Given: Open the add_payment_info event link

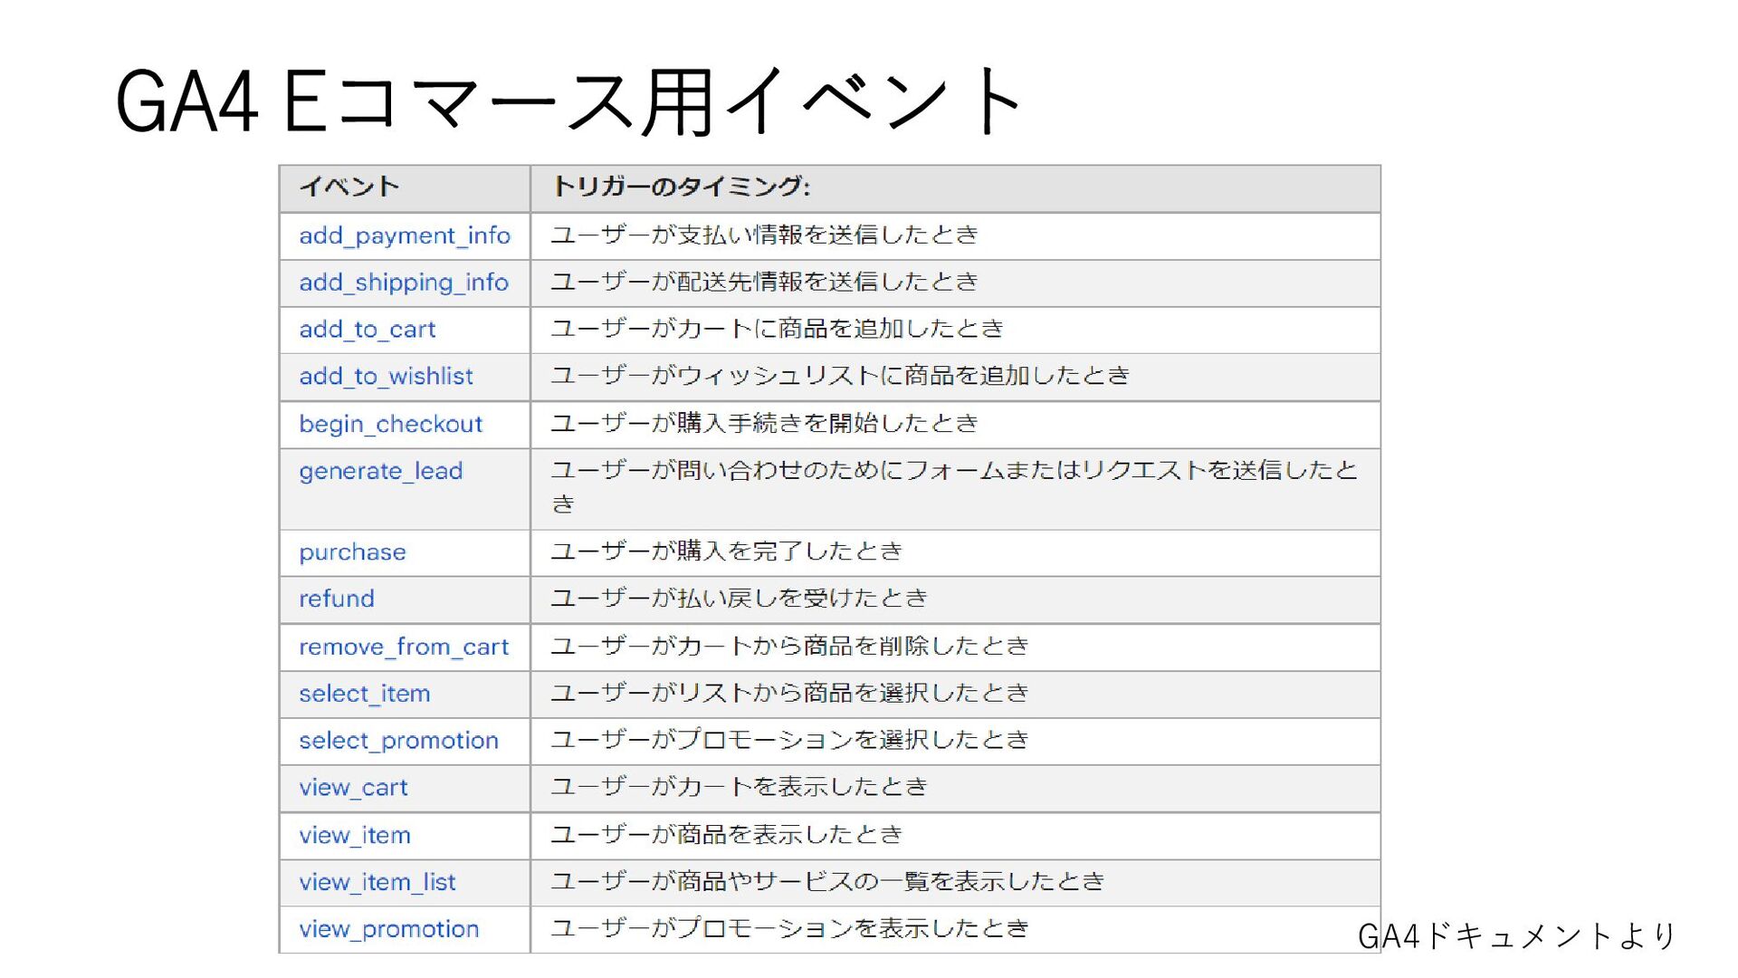Looking at the screenshot, I should click(405, 235).
